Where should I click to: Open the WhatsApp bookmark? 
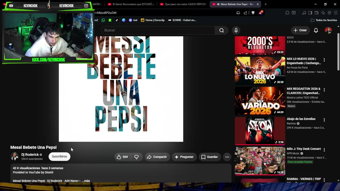103,20
